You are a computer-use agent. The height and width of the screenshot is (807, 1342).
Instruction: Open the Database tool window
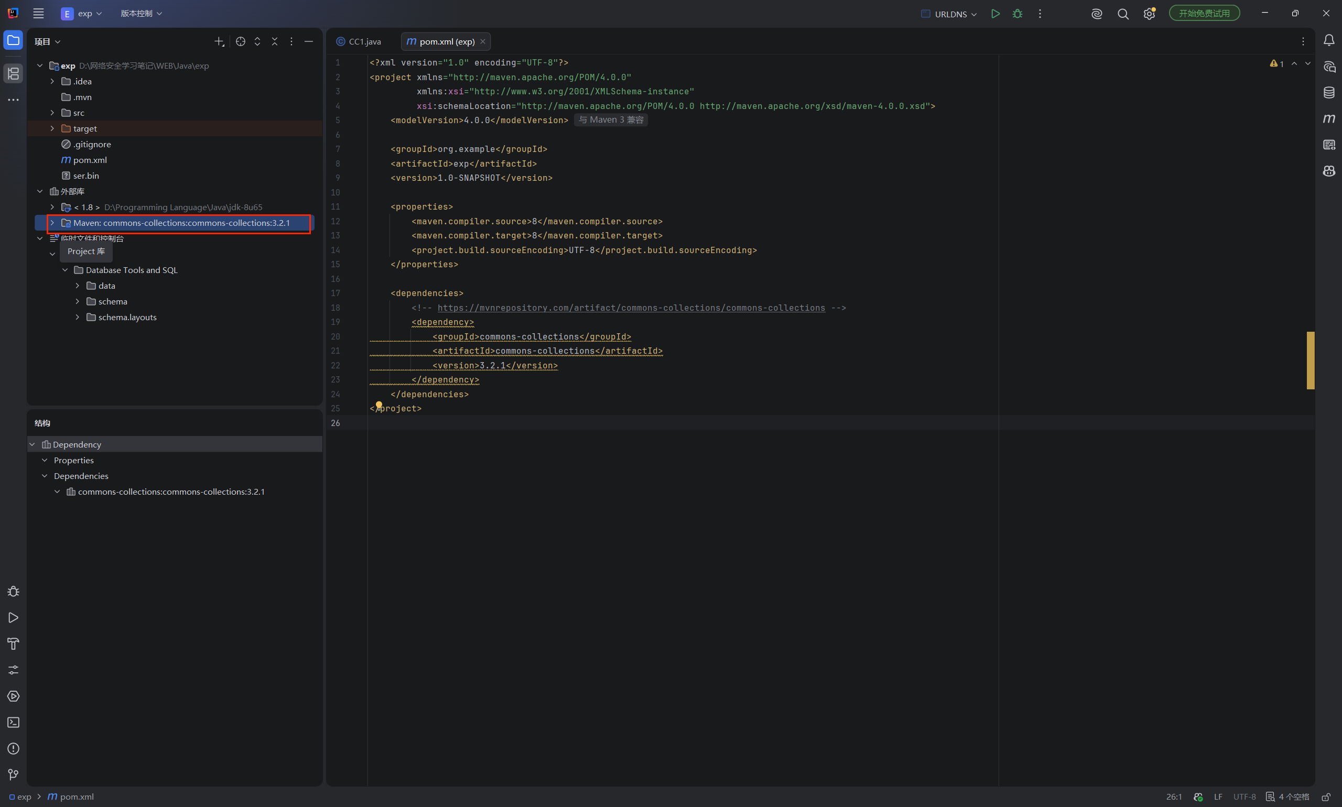[1329, 92]
